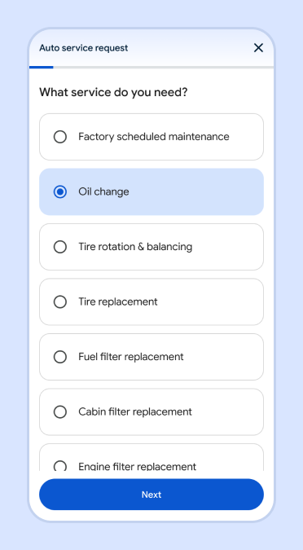Close the Auto service request dialog
The height and width of the screenshot is (550, 303).
[x=258, y=48]
